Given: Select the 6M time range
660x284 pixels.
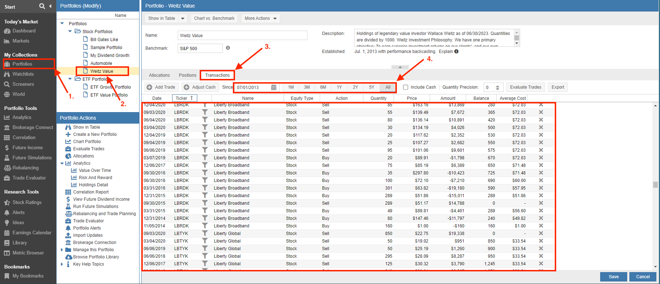Looking at the screenshot, I should point(323,87).
